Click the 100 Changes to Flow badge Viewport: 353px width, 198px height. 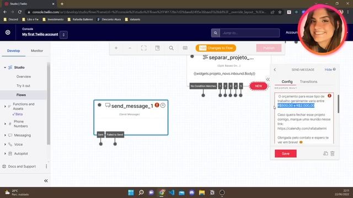coord(216,48)
